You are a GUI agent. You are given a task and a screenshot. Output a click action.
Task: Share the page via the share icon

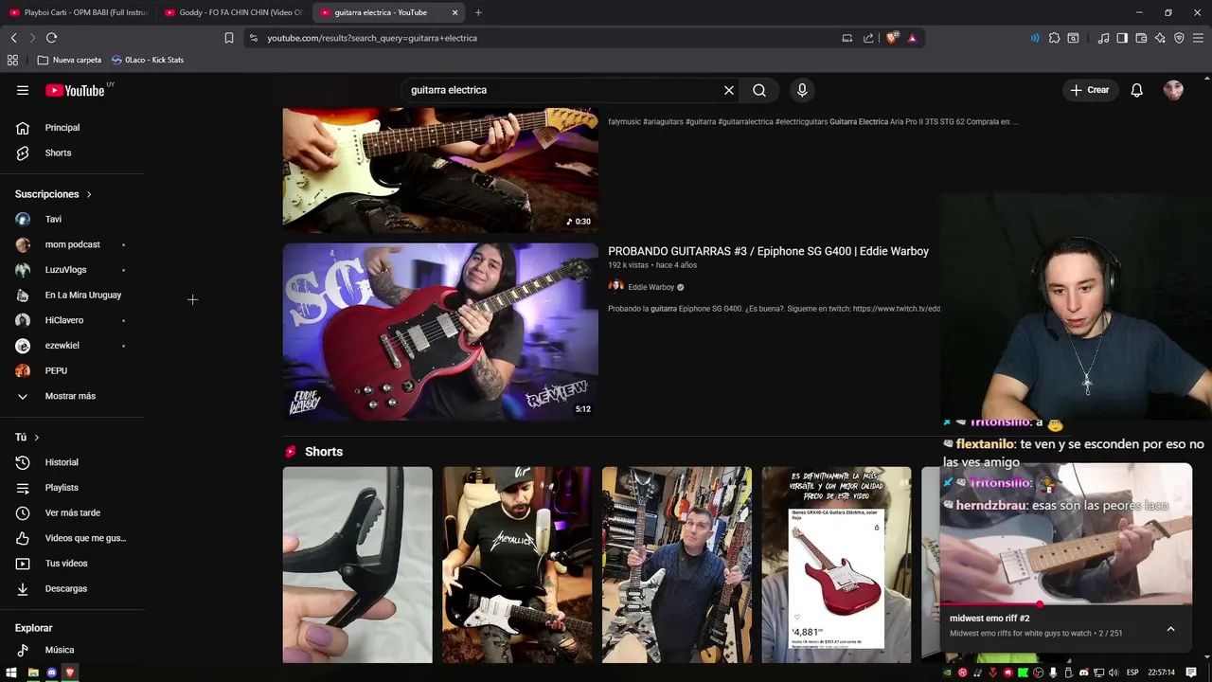coord(868,38)
